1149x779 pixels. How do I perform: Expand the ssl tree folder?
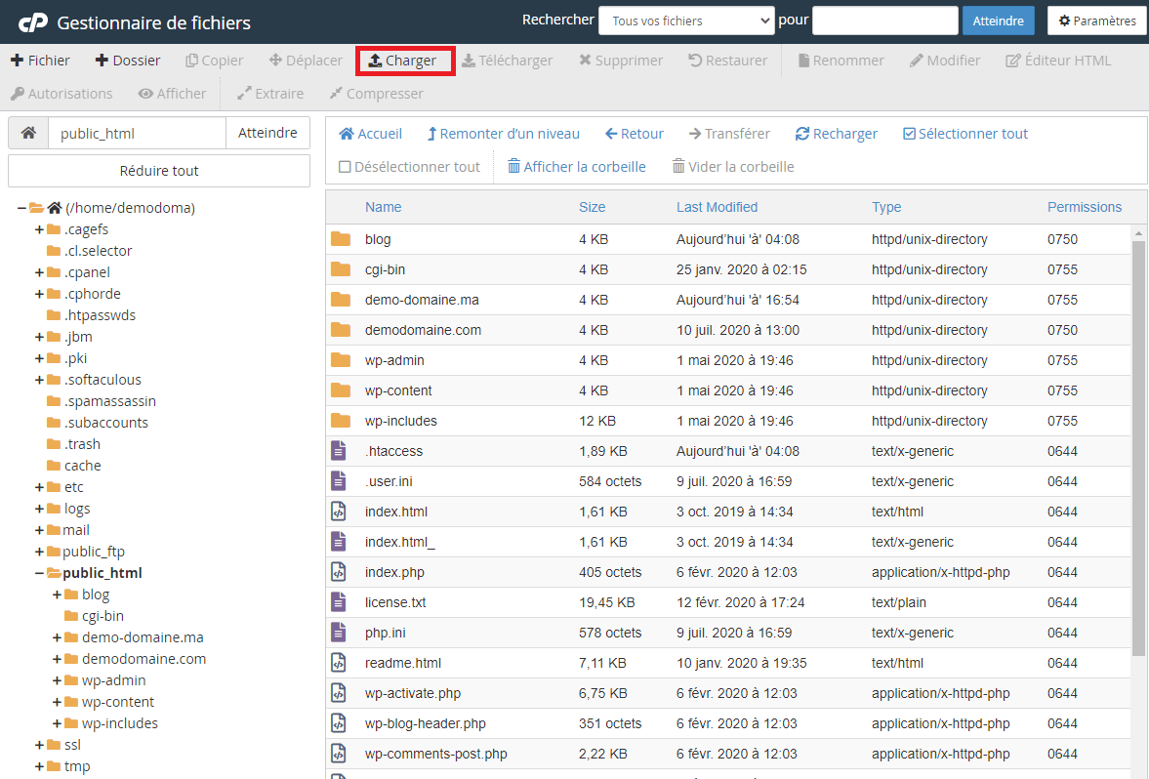click(x=40, y=745)
